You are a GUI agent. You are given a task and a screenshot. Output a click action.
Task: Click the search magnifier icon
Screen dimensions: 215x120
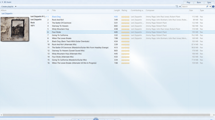pyautogui.click(x=207, y=6)
